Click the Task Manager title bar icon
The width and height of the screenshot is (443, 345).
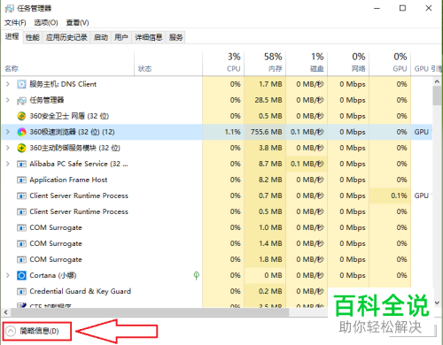[x=10, y=8]
